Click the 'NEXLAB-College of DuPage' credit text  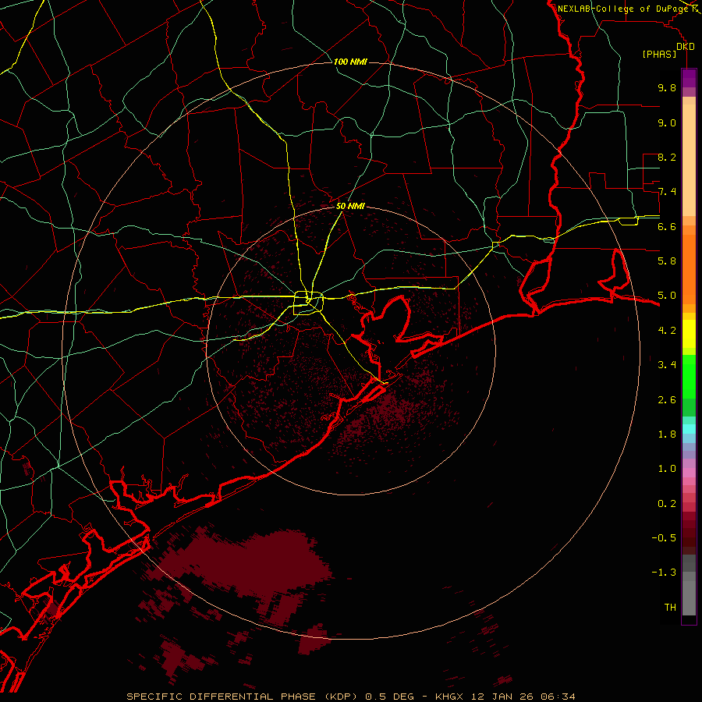[622, 9]
